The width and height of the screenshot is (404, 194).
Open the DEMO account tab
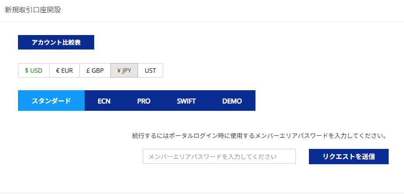point(232,101)
